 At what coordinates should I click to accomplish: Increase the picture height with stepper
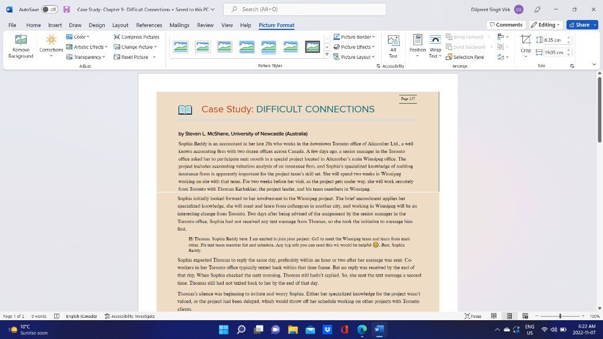(x=569, y=38)
